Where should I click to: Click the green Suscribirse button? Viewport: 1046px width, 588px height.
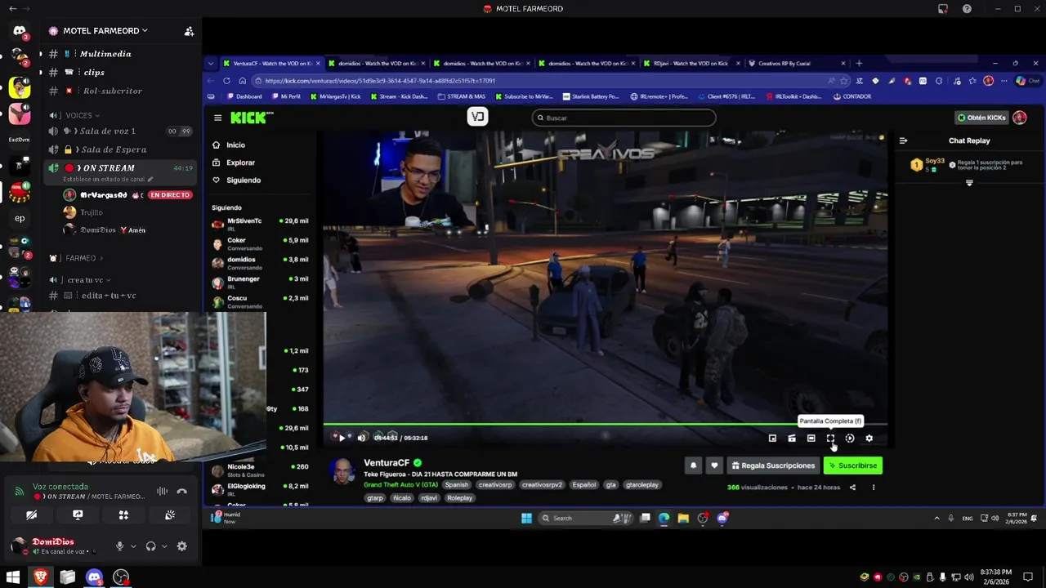click(x=852, y=465)
